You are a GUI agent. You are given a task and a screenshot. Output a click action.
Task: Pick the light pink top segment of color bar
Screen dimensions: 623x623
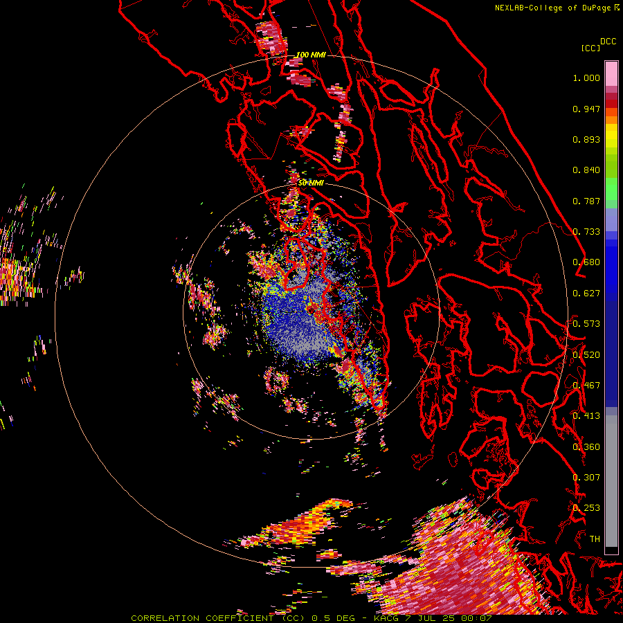click(611, 73)
